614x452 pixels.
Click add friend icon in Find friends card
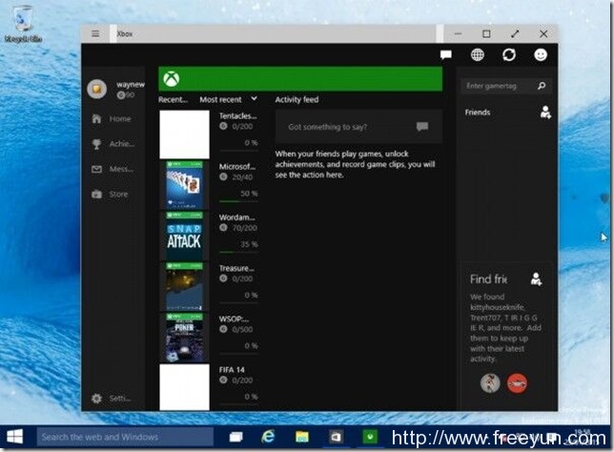(x=536, y=279)
